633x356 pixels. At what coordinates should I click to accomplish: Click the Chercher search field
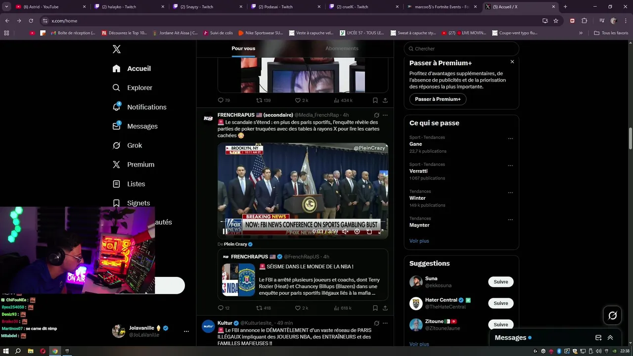(461, 49)
